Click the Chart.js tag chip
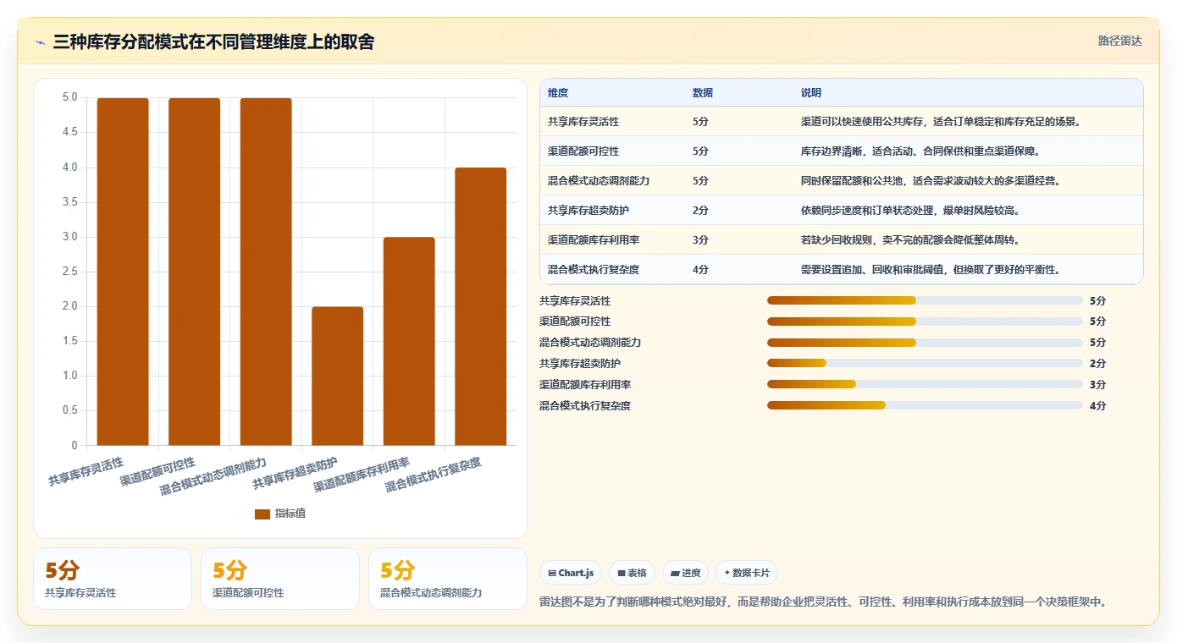The width and height of the screenshot is (1177, 643). point(572,573)
